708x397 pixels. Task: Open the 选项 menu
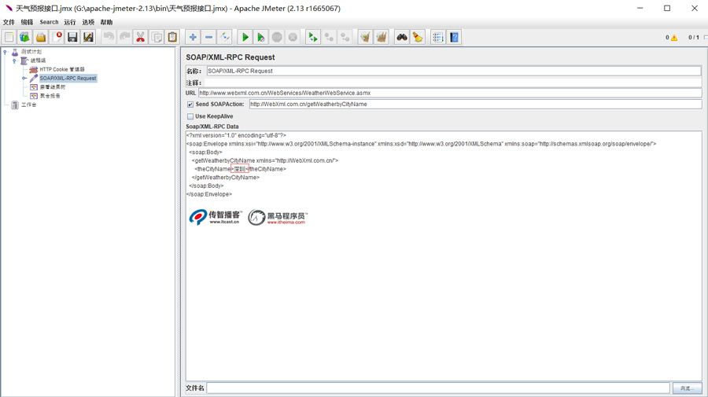[x=88, y=22]
